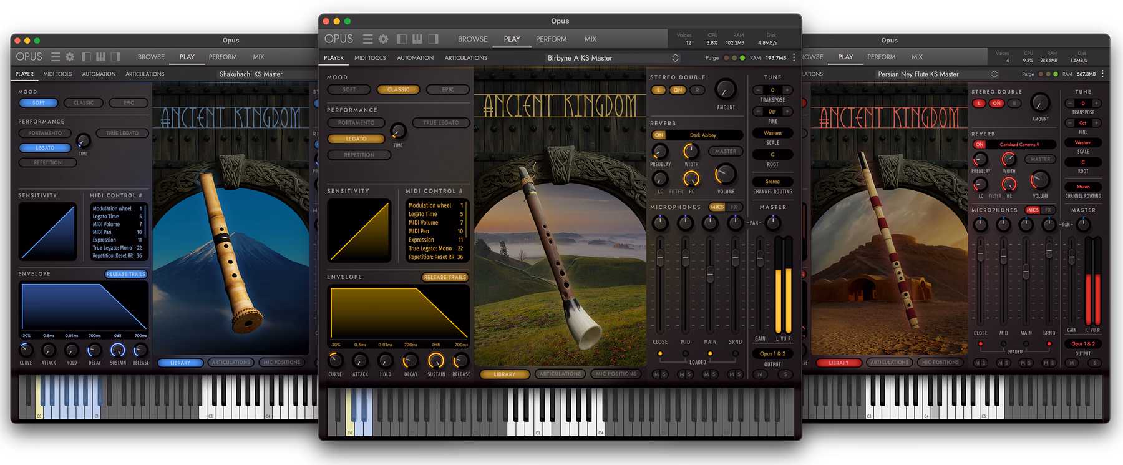Enable True Legato in center window

coord(440,122)
